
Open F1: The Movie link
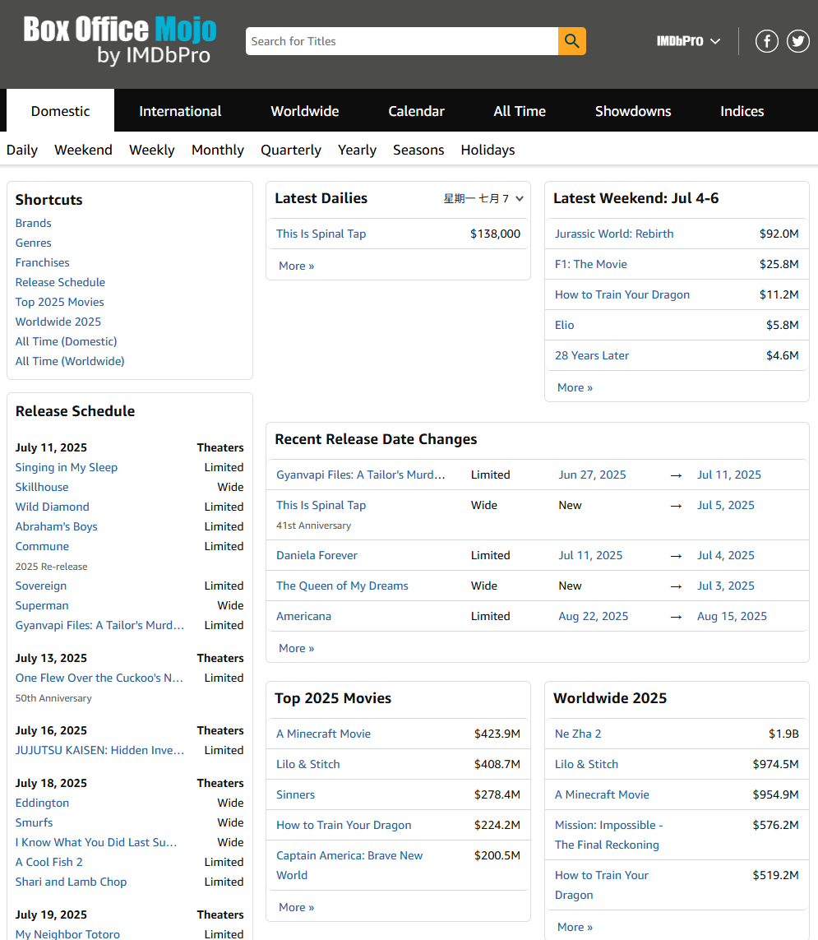point(591,264)
